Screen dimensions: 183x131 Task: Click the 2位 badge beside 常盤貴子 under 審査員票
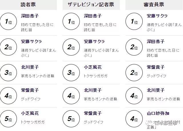(x=134, y=73)
